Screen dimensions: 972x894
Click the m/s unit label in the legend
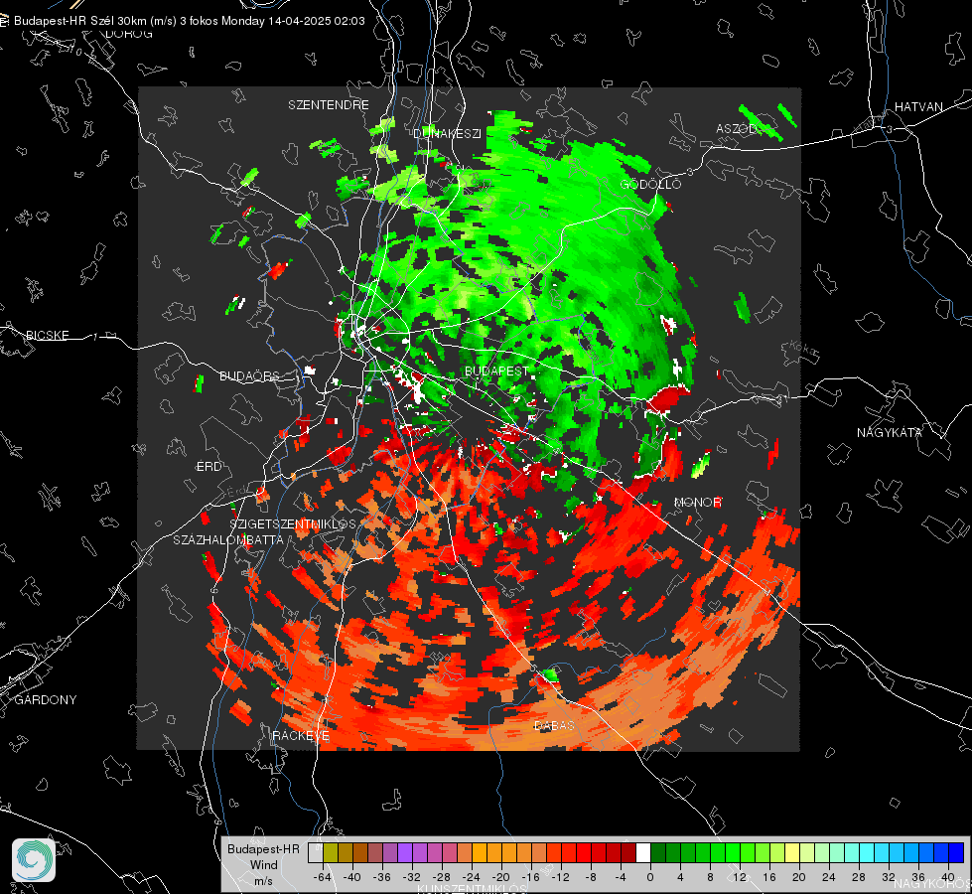pos(263,880)
